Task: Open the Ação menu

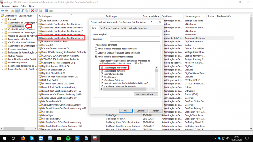Action: coord(15,6)
